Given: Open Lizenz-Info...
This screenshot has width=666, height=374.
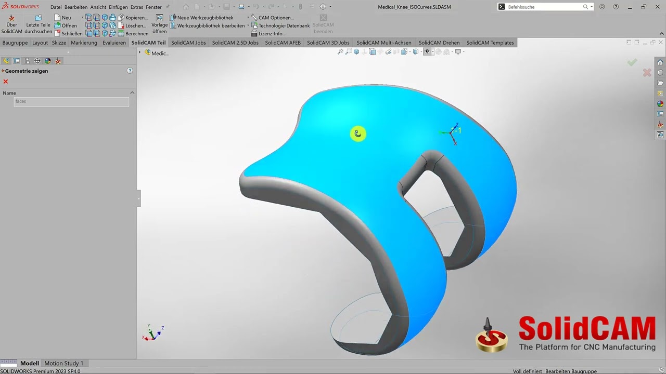Looking at the screenshot, I should coord(268,33).
